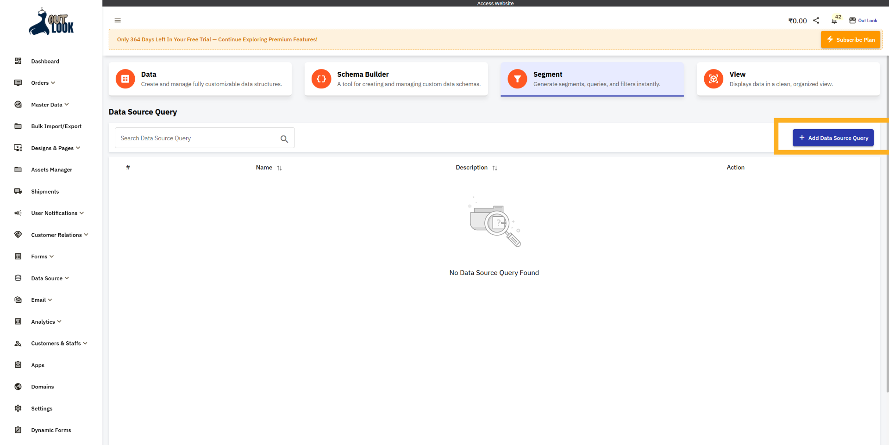Click the share icon in the header
The height and width of the screenshot is (445, 889).
tap(816, 20)
